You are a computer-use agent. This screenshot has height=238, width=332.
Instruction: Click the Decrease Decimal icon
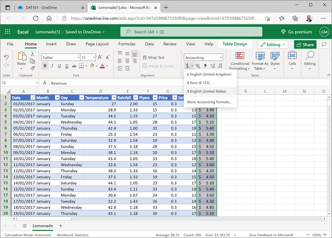pos(220,65)
